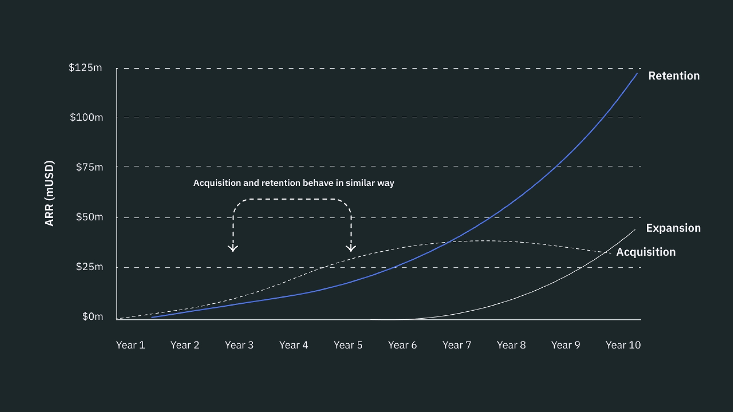Click the $50m axis label
The image size is (733, 412).
point(89,217)
